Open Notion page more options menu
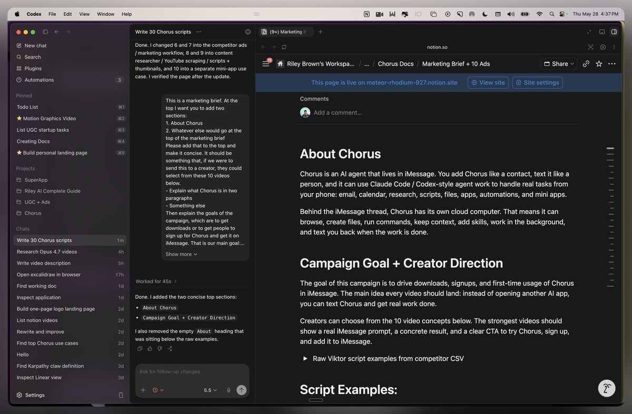Viewport: 632px width, 414px height. tap(611, 64)
